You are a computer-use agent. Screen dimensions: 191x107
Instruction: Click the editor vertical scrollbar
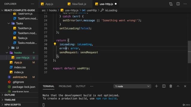189,52
